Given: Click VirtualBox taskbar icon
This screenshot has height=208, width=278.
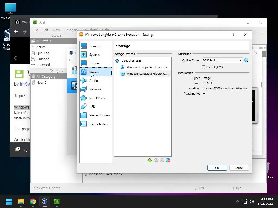Looking at the screenshot, I should 45,201.
